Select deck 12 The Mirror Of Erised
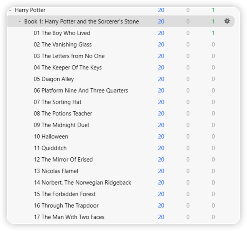This screenshot has height=231, width=247. [63, 159]
